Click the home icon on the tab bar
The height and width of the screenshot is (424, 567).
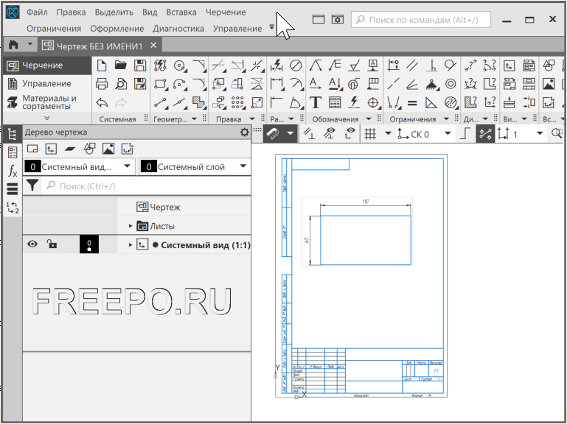pyautogui.click(x=13, y=45)
